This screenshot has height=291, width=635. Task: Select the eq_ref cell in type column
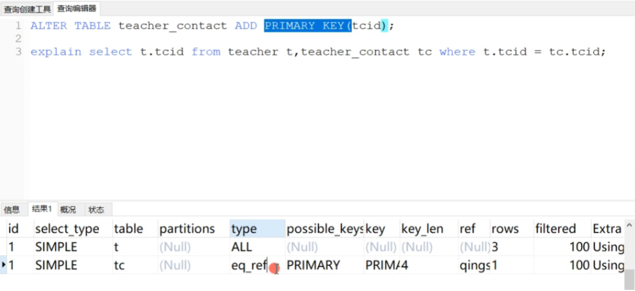tap(257, 265)
